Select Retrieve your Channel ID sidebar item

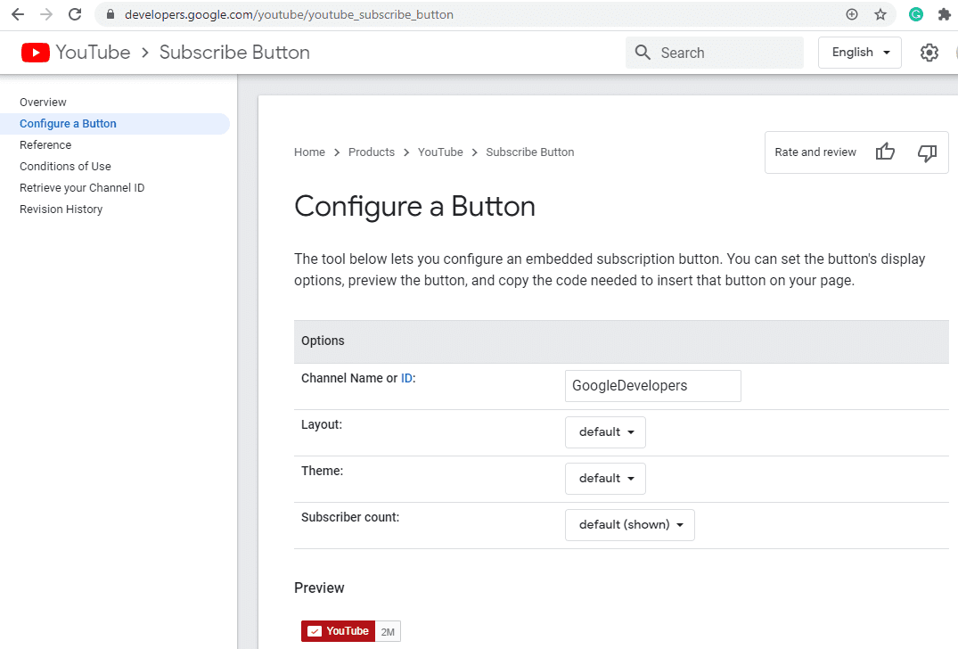tap(82, 187)
